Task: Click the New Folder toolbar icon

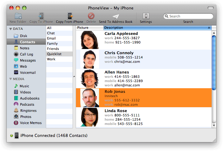Action: pos(18,16)
